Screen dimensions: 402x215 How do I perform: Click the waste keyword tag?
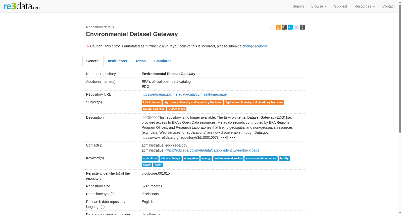point(147,165)
